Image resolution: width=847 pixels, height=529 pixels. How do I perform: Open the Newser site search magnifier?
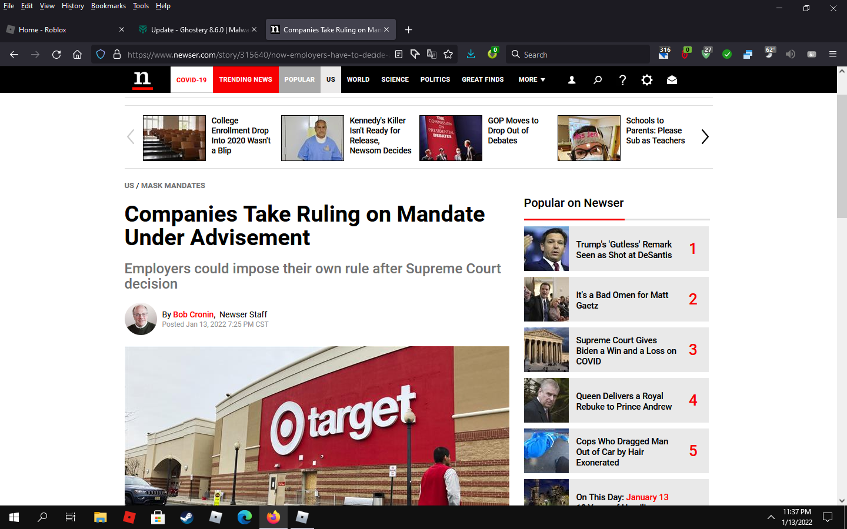(x=598, y=80)
